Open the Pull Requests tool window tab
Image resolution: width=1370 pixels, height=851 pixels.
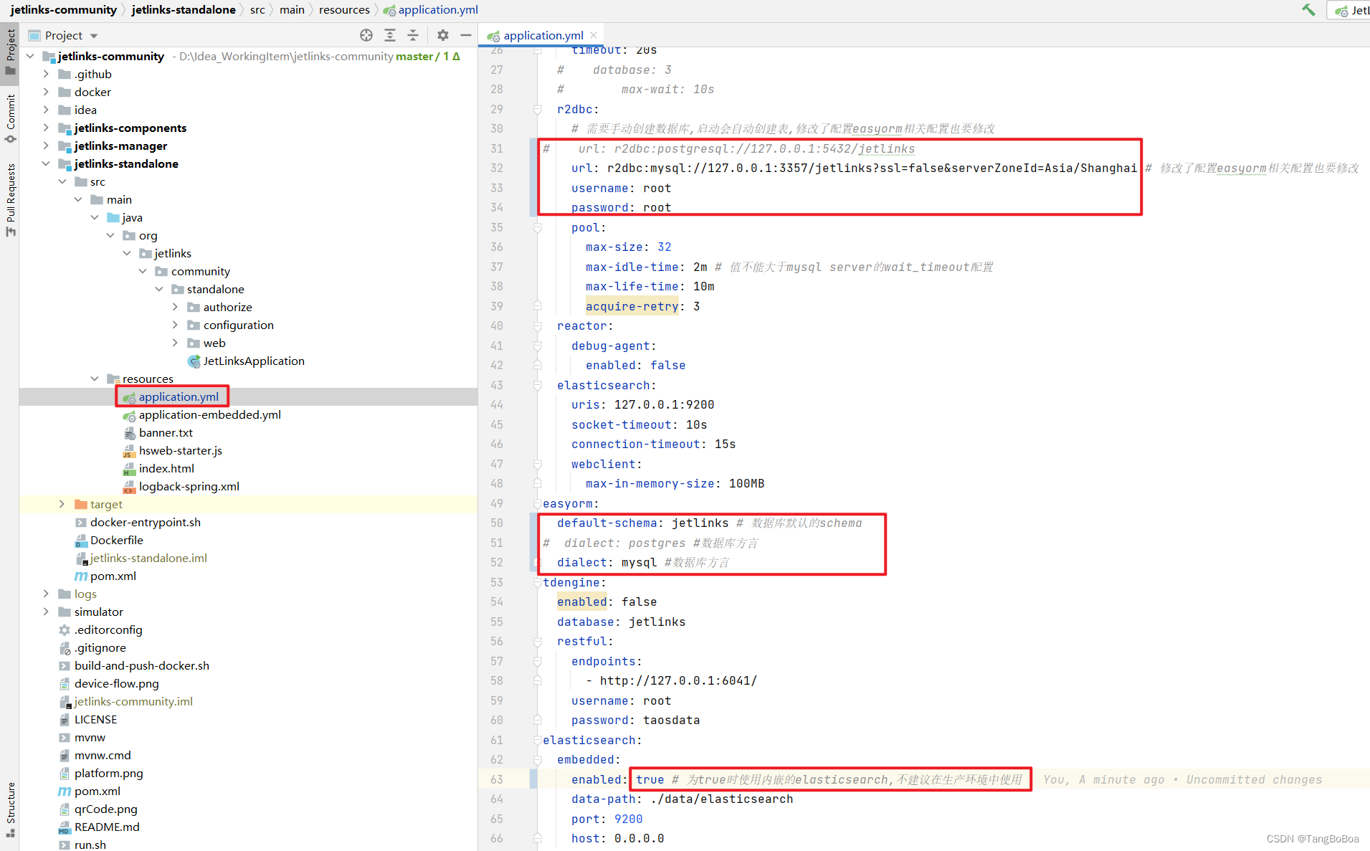coord(10,199)
